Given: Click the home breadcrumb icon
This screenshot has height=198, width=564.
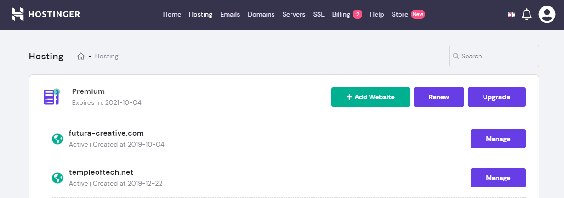Looking at the screenshot, I should (x=81, y=56).
